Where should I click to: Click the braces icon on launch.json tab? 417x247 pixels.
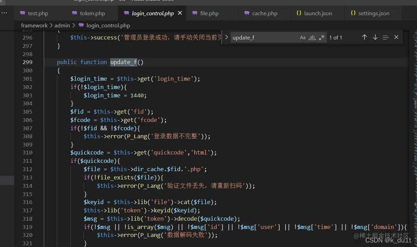[299, 13]
